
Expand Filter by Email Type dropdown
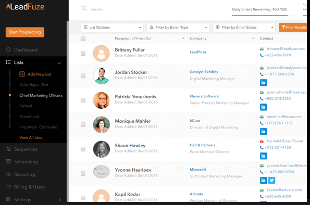tap(178, 27)
